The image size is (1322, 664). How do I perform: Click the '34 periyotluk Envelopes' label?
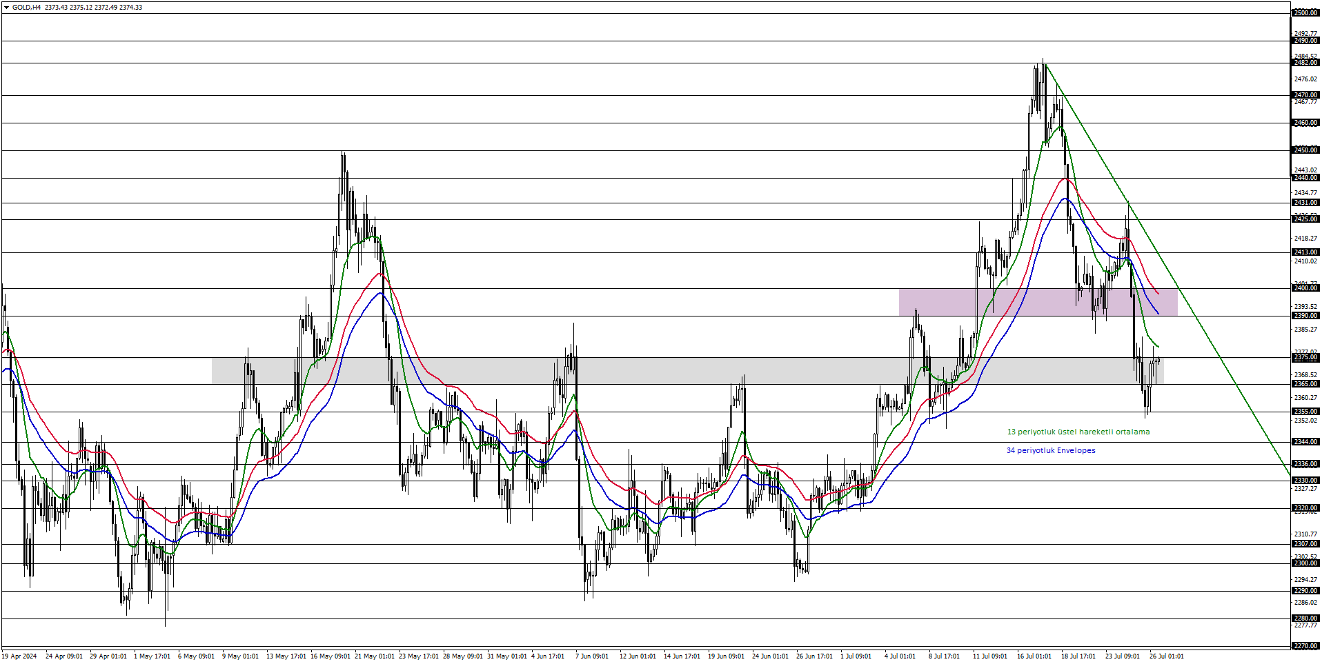1051,451
